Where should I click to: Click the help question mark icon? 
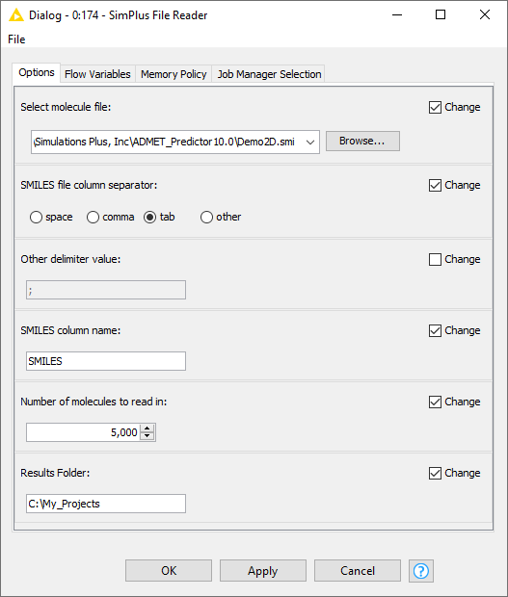[420, 570]
